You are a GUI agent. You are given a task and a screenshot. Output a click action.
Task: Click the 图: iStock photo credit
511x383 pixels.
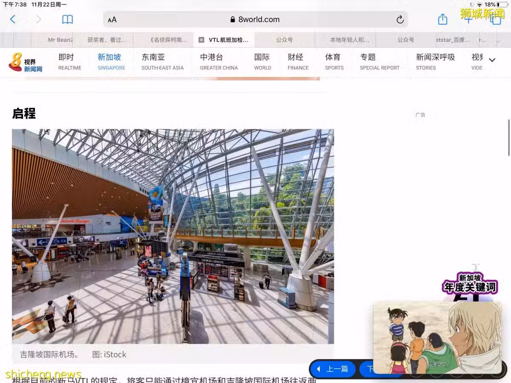109,354
